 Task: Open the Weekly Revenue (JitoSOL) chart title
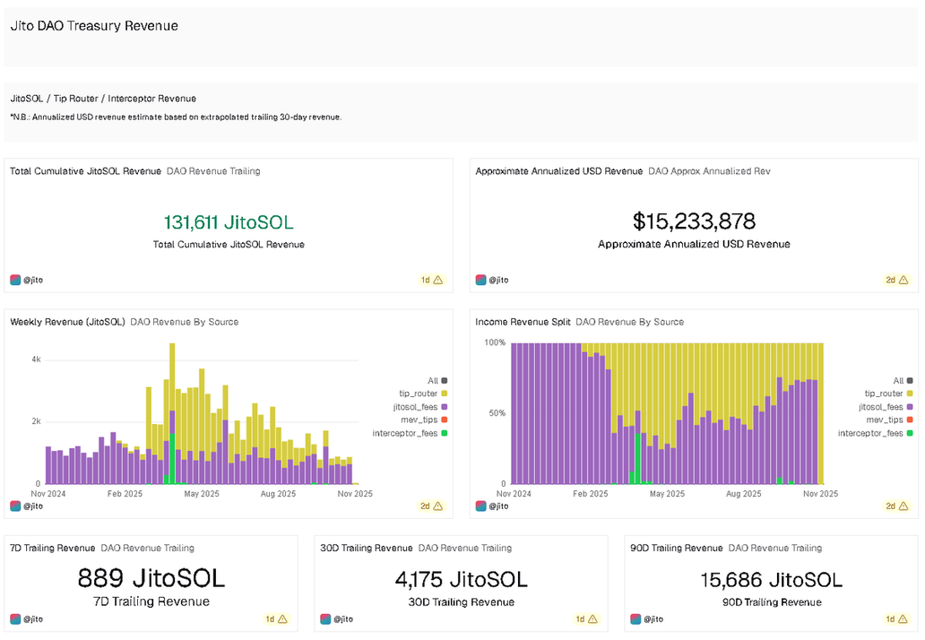(x=67, y=322)
